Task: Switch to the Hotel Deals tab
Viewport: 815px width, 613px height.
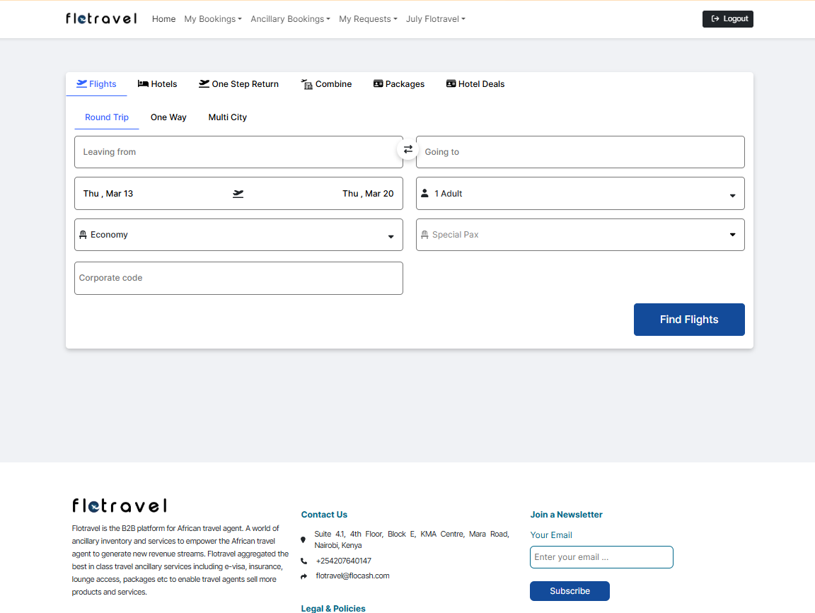Action: click(475, 84)
